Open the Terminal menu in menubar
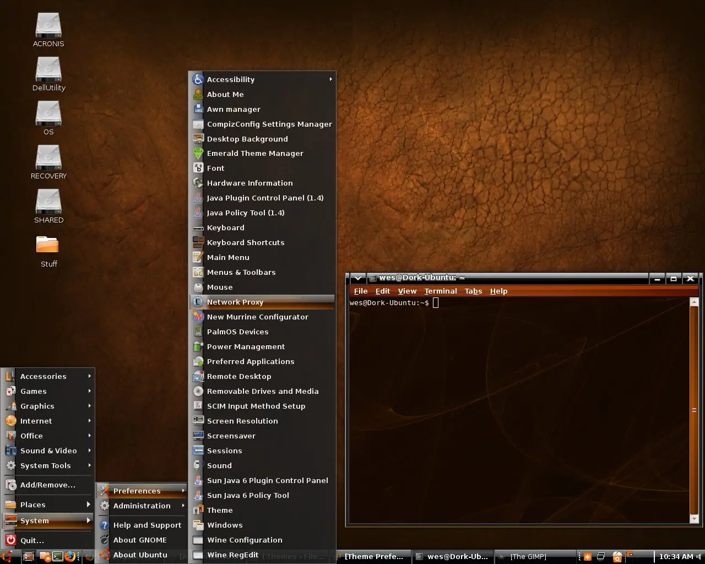 [x=441, y=291]
